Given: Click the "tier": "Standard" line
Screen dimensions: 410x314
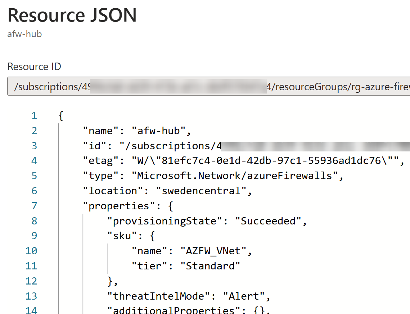Looking at the screenshot, I should pyautogui.click(x=186, y=266).
